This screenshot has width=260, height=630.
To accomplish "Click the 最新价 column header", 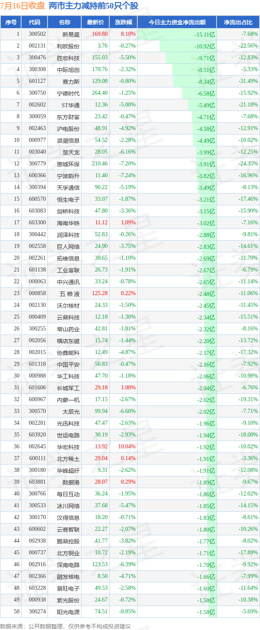I will click(x=95, y=22).
